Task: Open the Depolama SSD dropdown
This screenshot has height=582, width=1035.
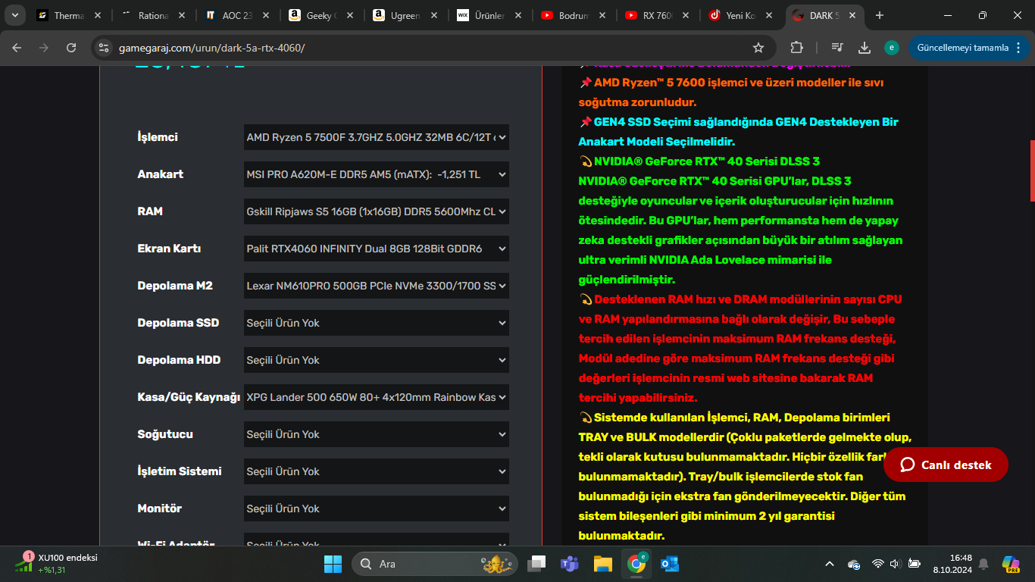Action: pos(377,323)
